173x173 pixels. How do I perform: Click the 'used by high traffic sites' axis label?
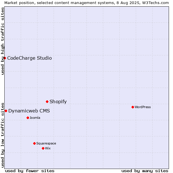click(3, 41)
